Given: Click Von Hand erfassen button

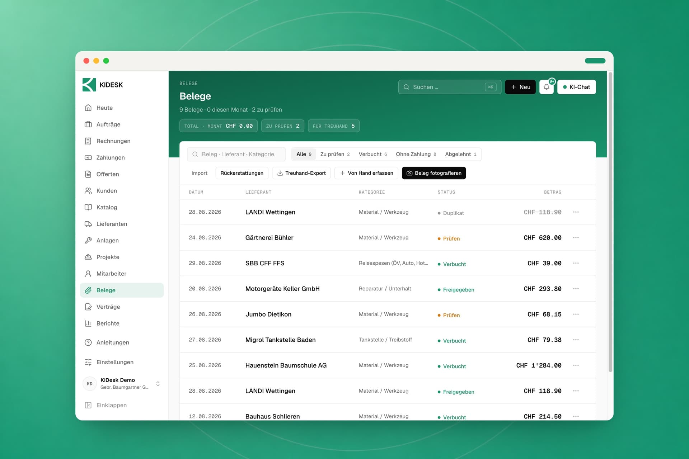Looking at the screenshot, I should point(366,173).
